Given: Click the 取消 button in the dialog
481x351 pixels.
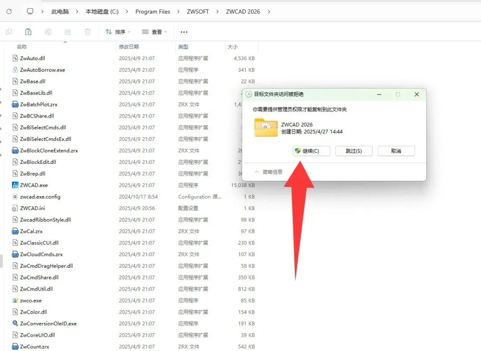Looking at the screenshot, I should click(x=396, y=151).
